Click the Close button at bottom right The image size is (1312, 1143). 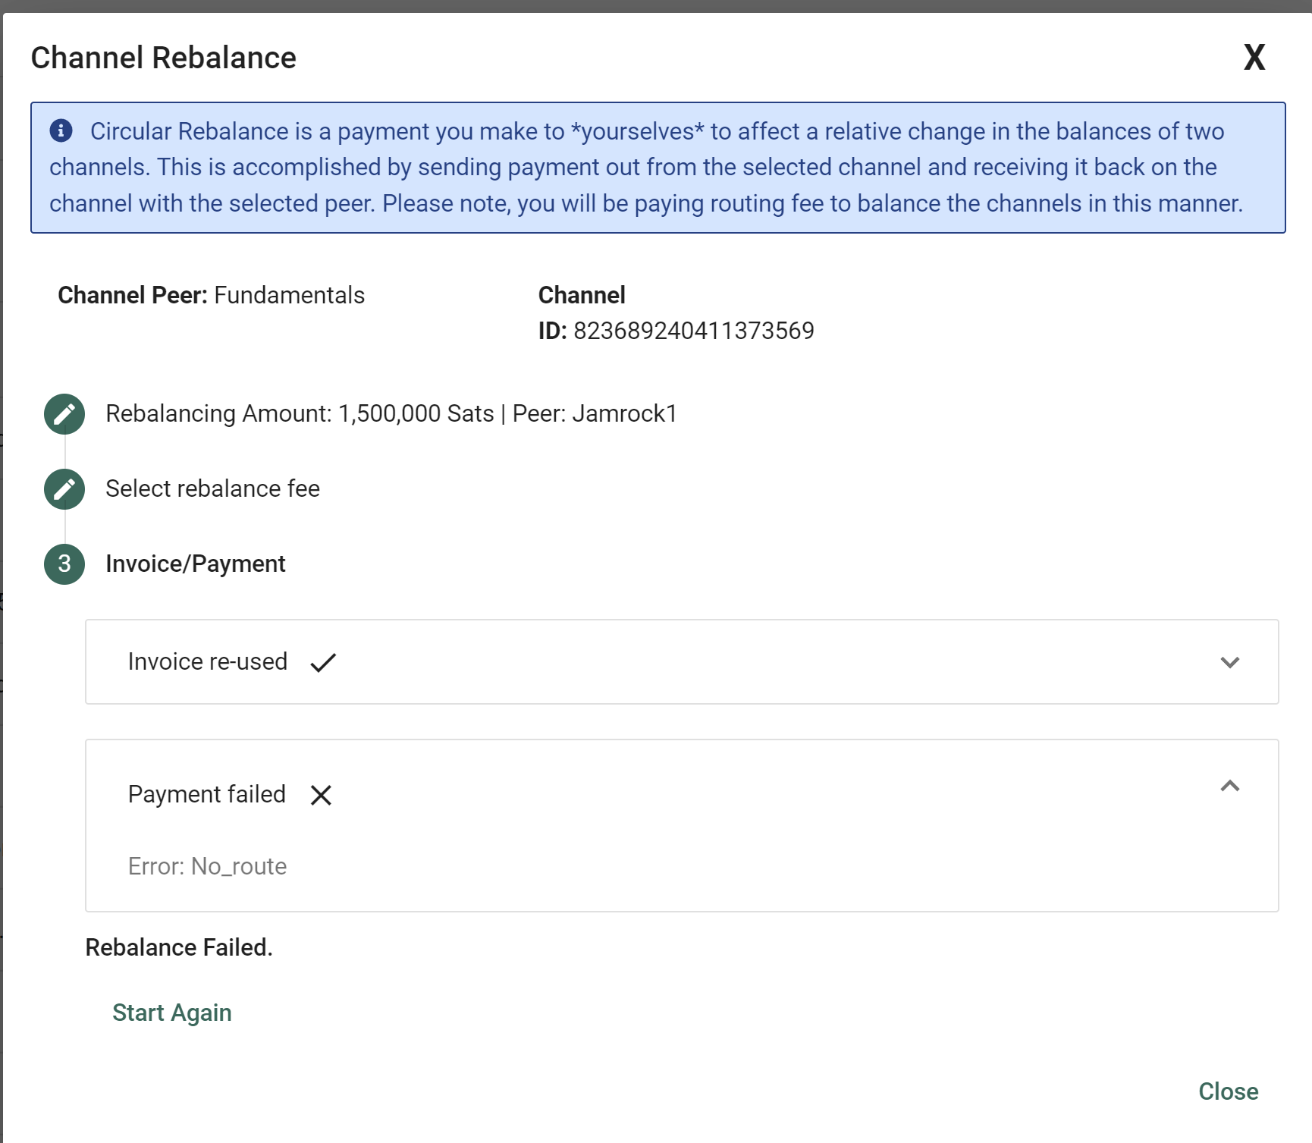tap(1228, 1091)
